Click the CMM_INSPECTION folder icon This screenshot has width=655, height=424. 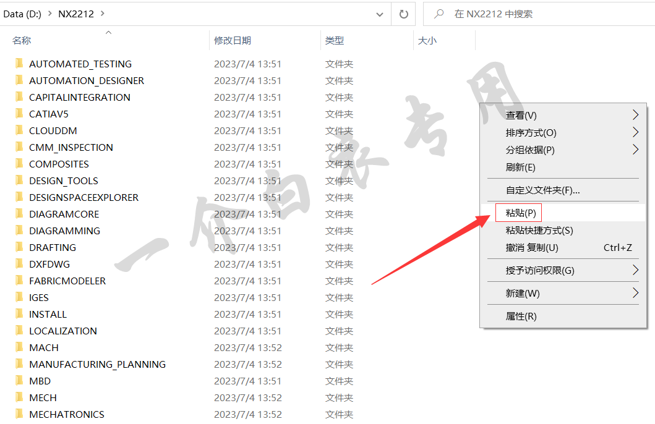[x=19, y=147]
